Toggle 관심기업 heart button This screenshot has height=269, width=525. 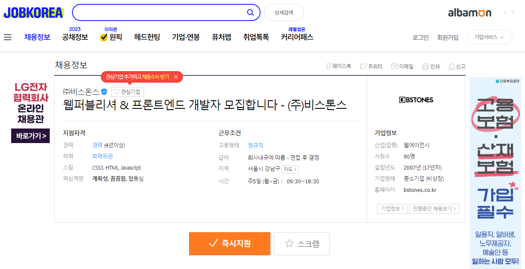(x=127, y=92)
